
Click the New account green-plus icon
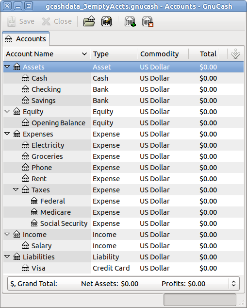(x=130, y=21)
